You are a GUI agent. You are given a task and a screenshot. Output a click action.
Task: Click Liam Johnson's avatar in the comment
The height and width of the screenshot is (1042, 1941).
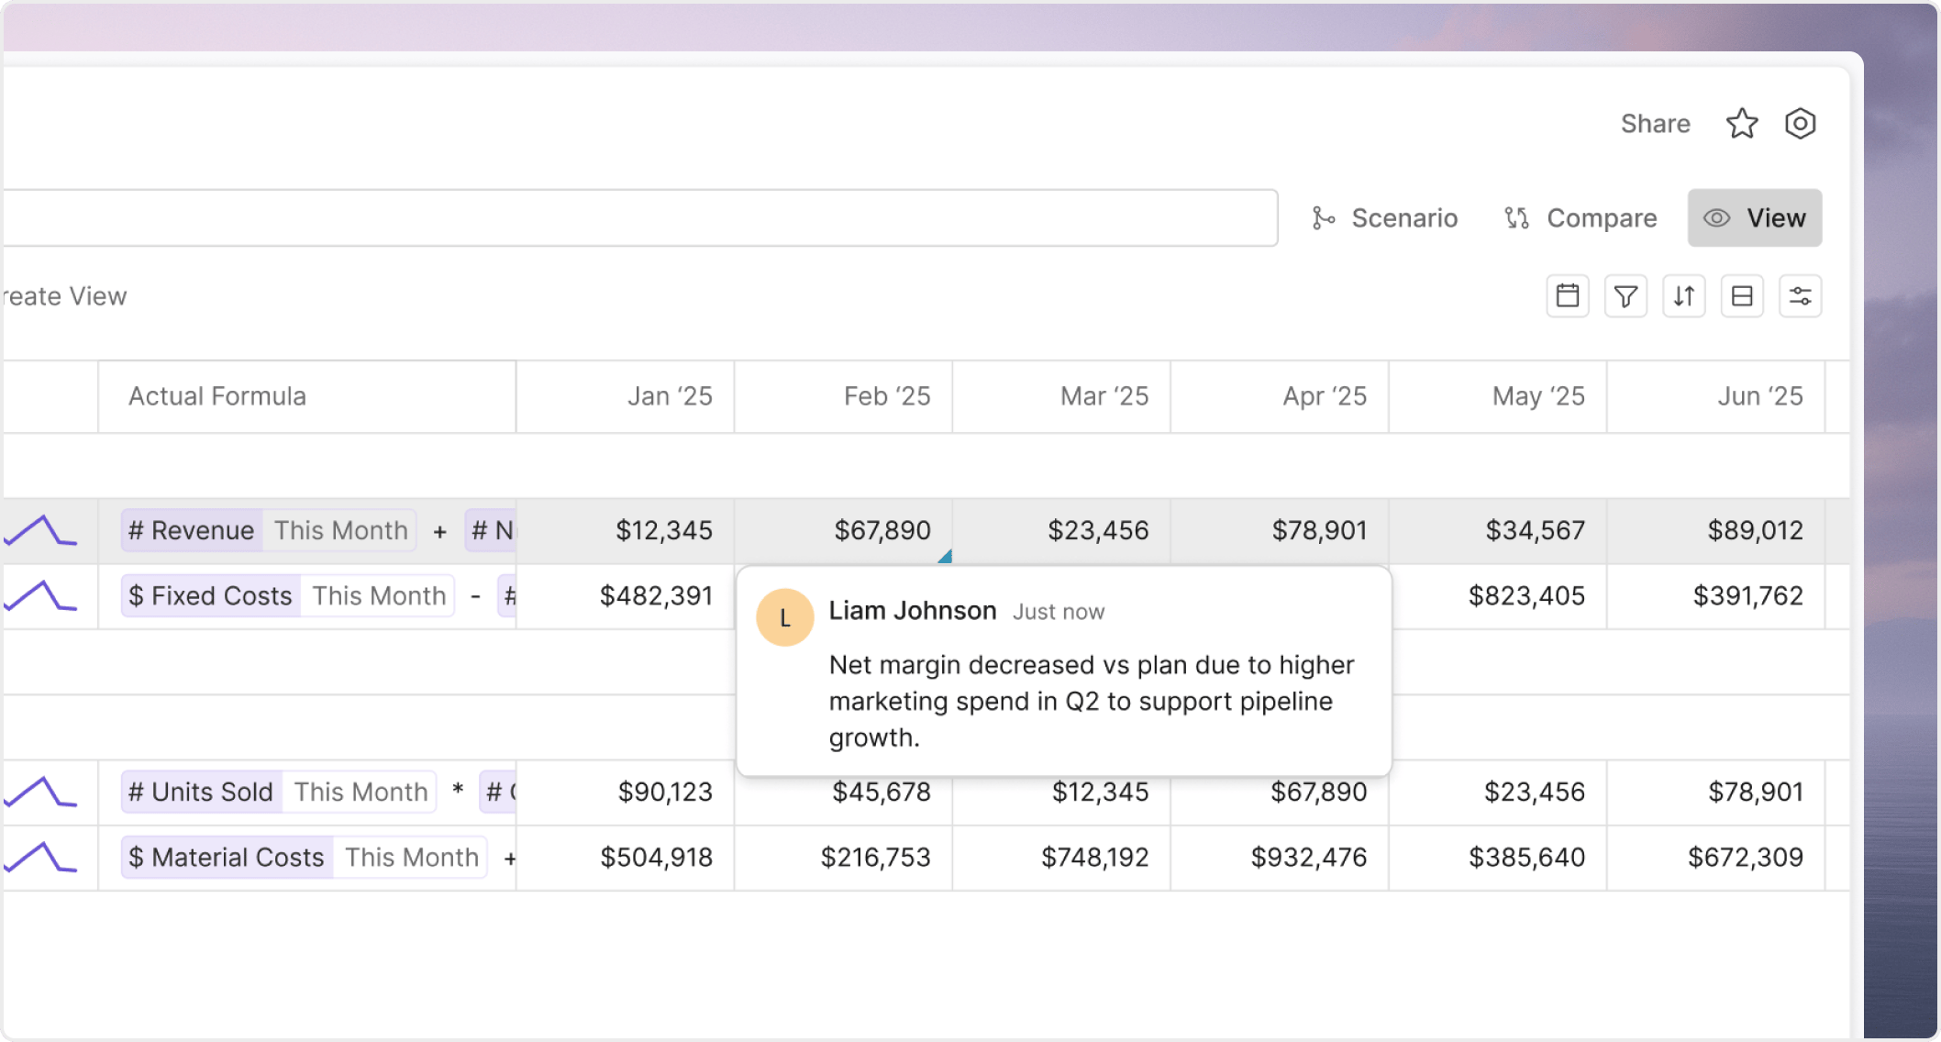click(785, 618)
